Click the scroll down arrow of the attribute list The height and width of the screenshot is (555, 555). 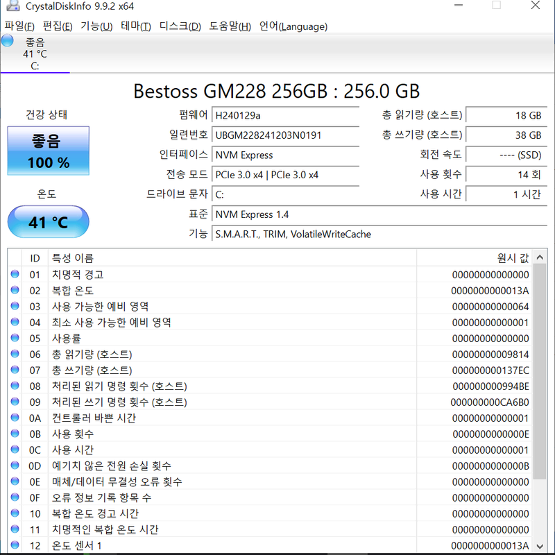click(540, 546)
